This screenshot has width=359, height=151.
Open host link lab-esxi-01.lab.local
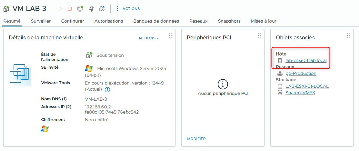[306, 60]
